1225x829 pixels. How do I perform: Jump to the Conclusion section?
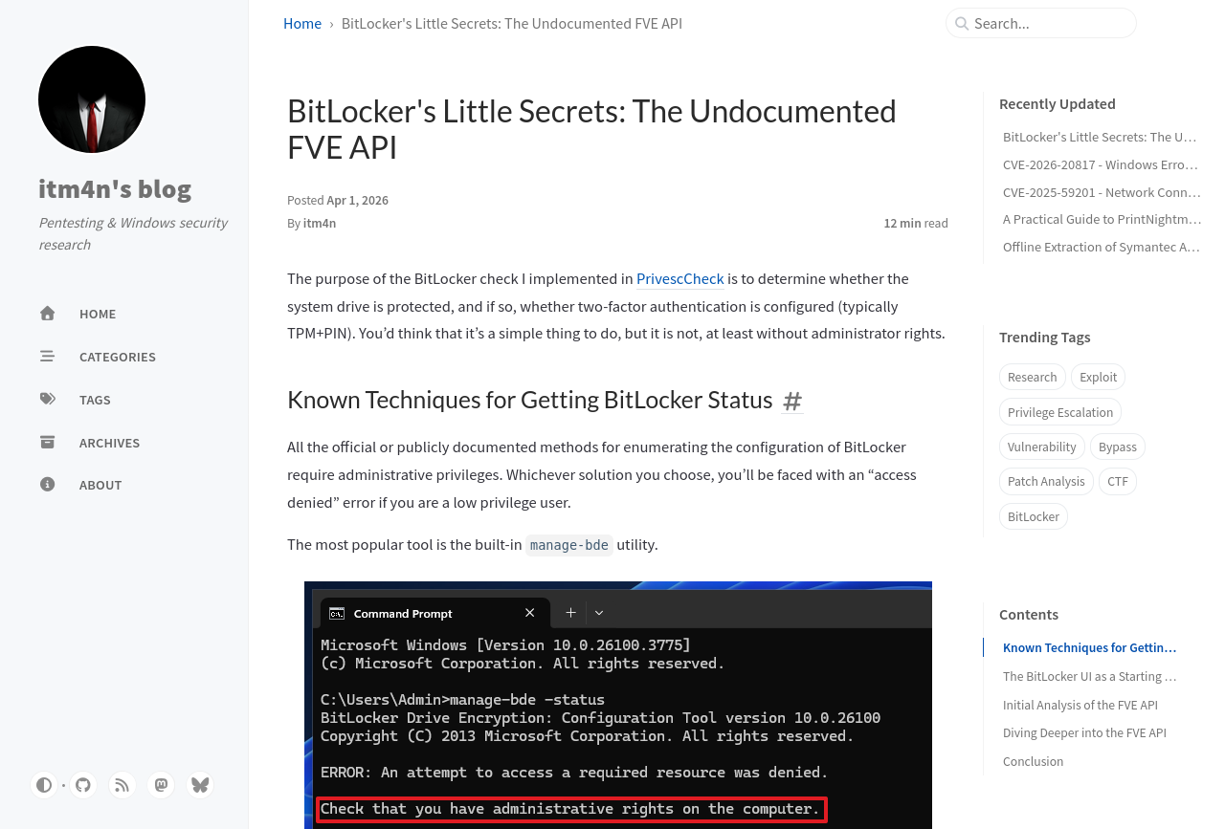pos(1033,762)
